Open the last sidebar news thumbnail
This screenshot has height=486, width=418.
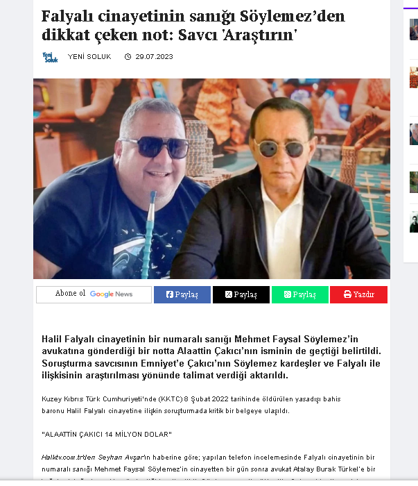[x=414, y=222]
